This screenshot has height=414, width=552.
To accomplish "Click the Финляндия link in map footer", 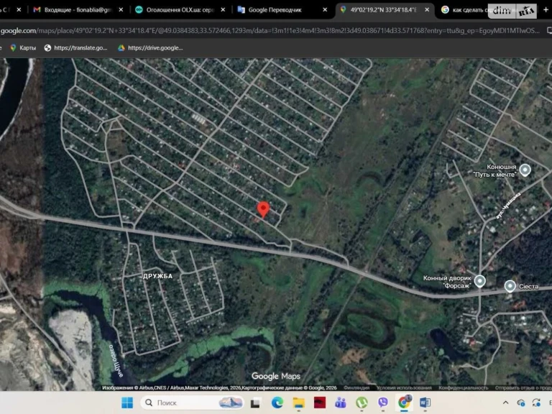I will coord(356,387).
